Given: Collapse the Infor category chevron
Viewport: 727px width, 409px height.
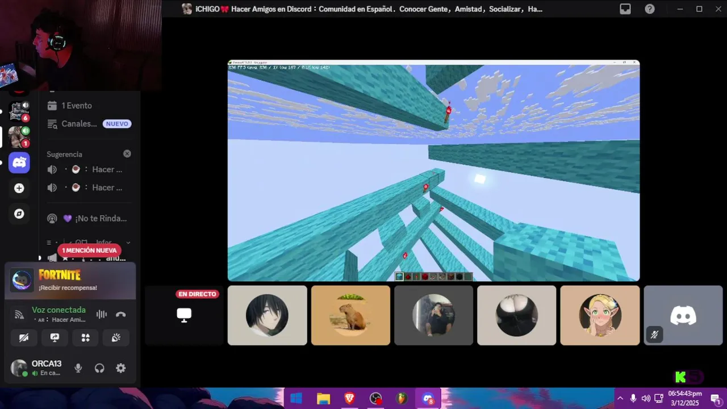Looking at the screenshot, I should 128,243.
